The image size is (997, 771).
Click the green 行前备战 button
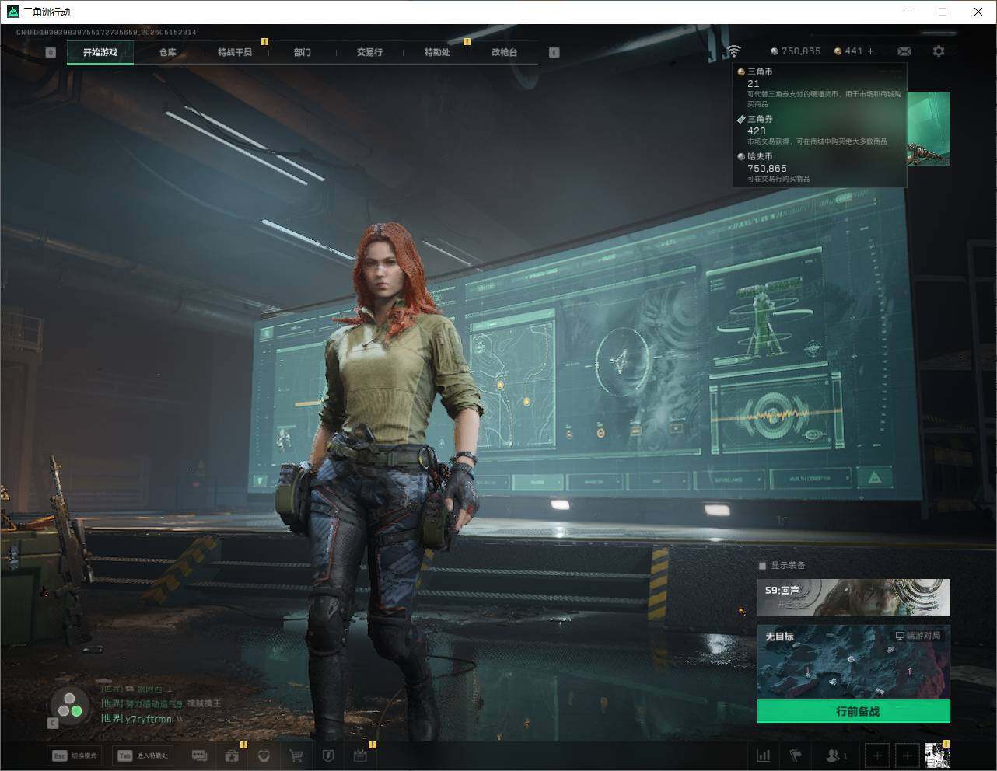[854, 711]
